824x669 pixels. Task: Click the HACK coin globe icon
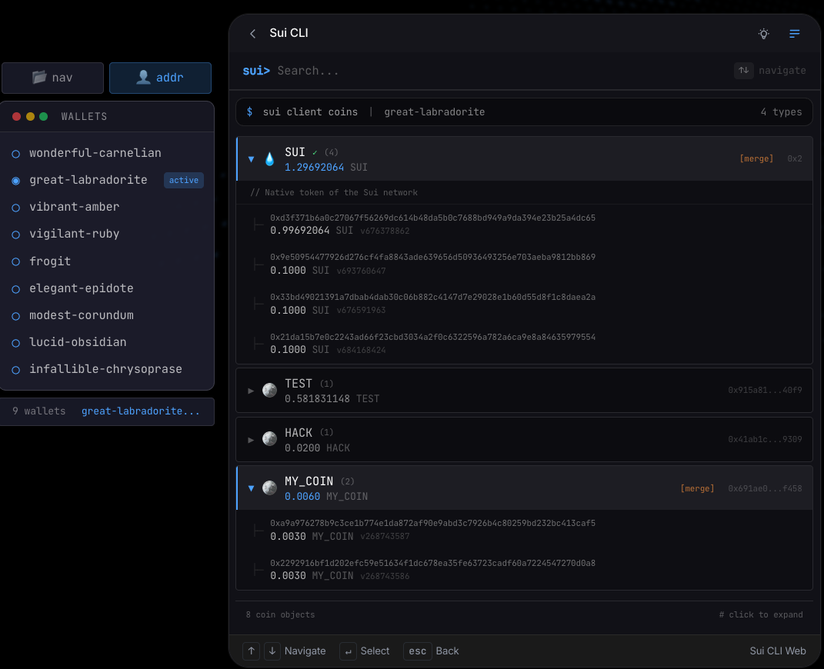269,439
